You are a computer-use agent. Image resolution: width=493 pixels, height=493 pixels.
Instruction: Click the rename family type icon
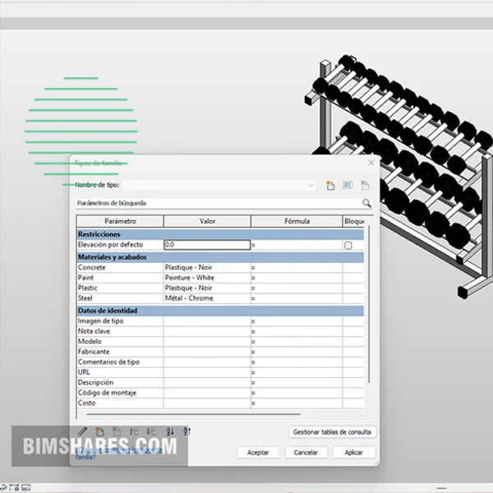(348, 186)
